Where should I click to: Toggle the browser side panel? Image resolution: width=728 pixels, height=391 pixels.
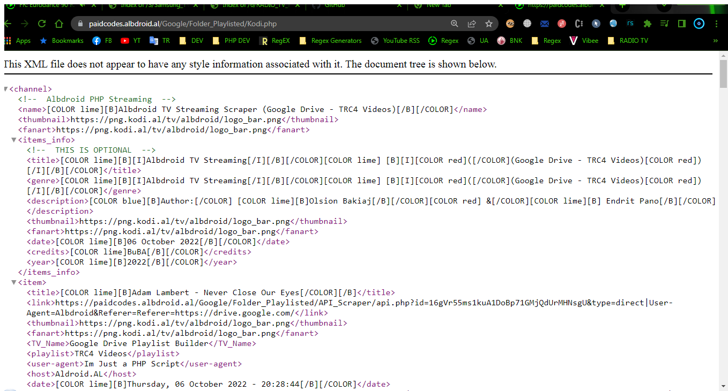[682, 24]
